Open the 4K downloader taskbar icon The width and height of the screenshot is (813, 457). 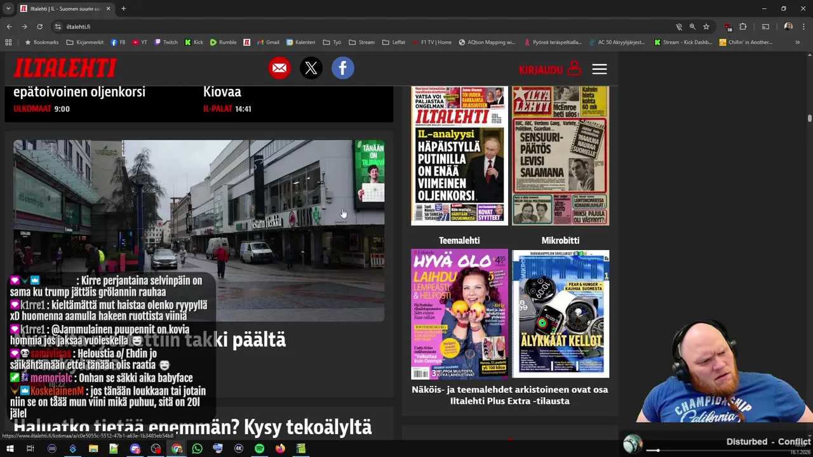point(239,449)
